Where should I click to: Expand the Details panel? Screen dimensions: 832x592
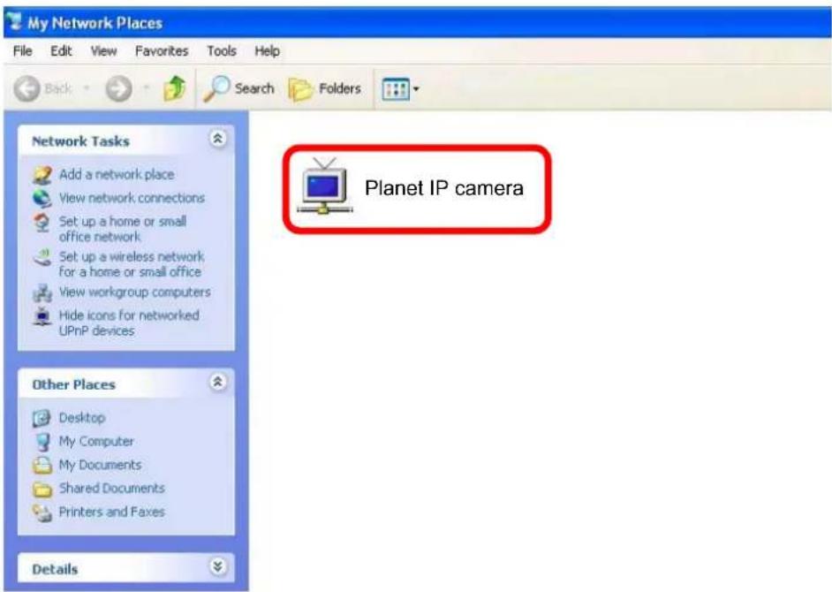[217, 566]
